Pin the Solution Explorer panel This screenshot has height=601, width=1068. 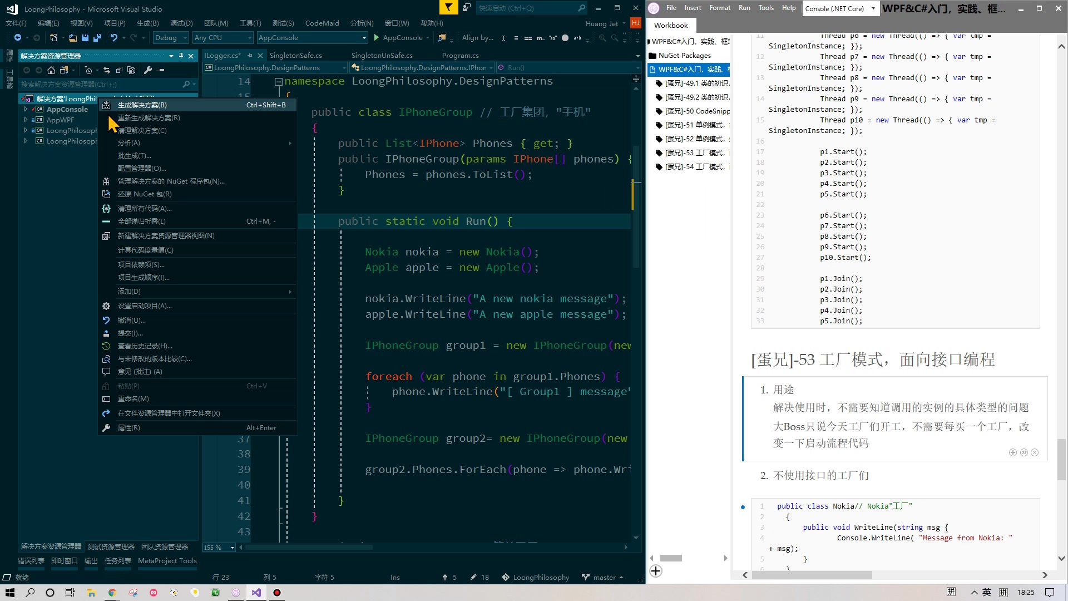click(181, 56)
